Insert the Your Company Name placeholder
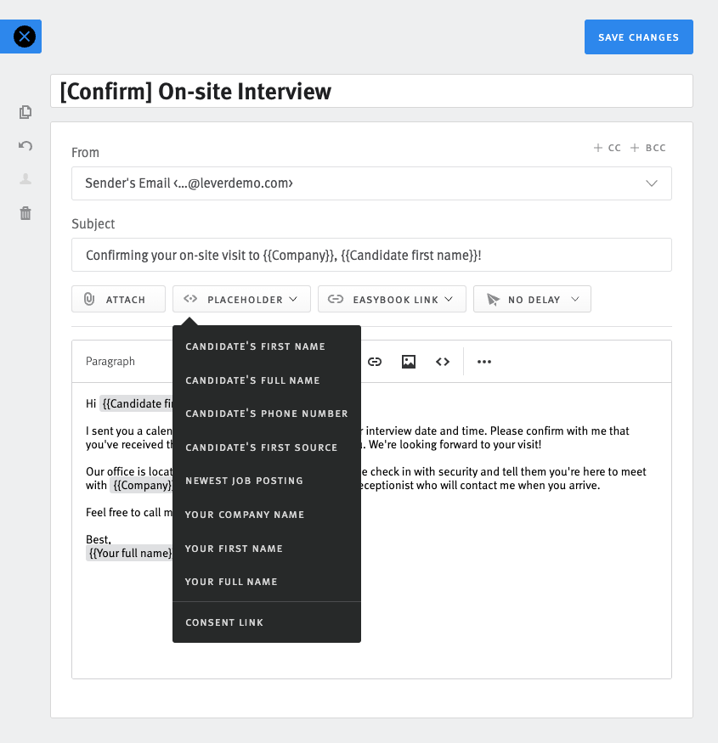The height and width of the screenshot is (743, 718). tap(244, 514)
